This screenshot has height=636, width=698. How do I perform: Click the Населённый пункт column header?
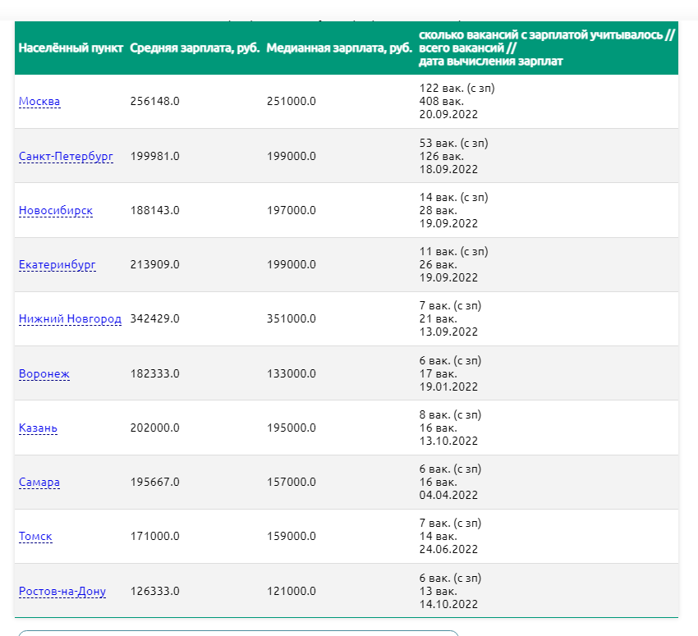tap(71, 48)
